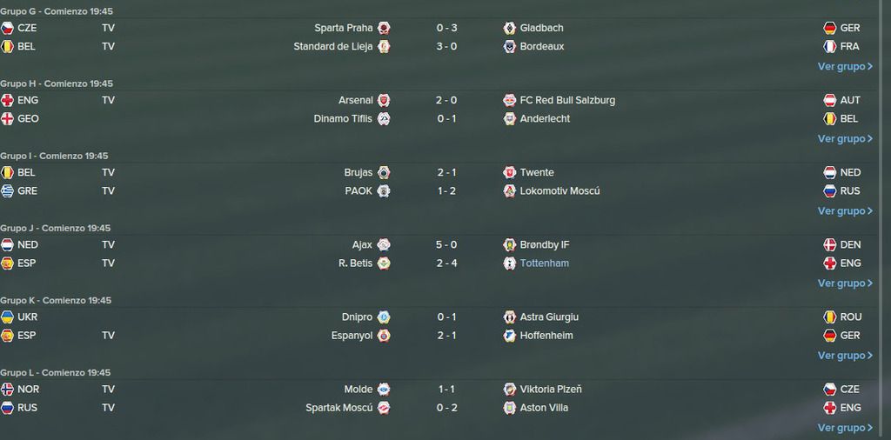Screen dimensions: 891x440
Task: Click the R. Betis club badge
Action: tap(384, 263)
